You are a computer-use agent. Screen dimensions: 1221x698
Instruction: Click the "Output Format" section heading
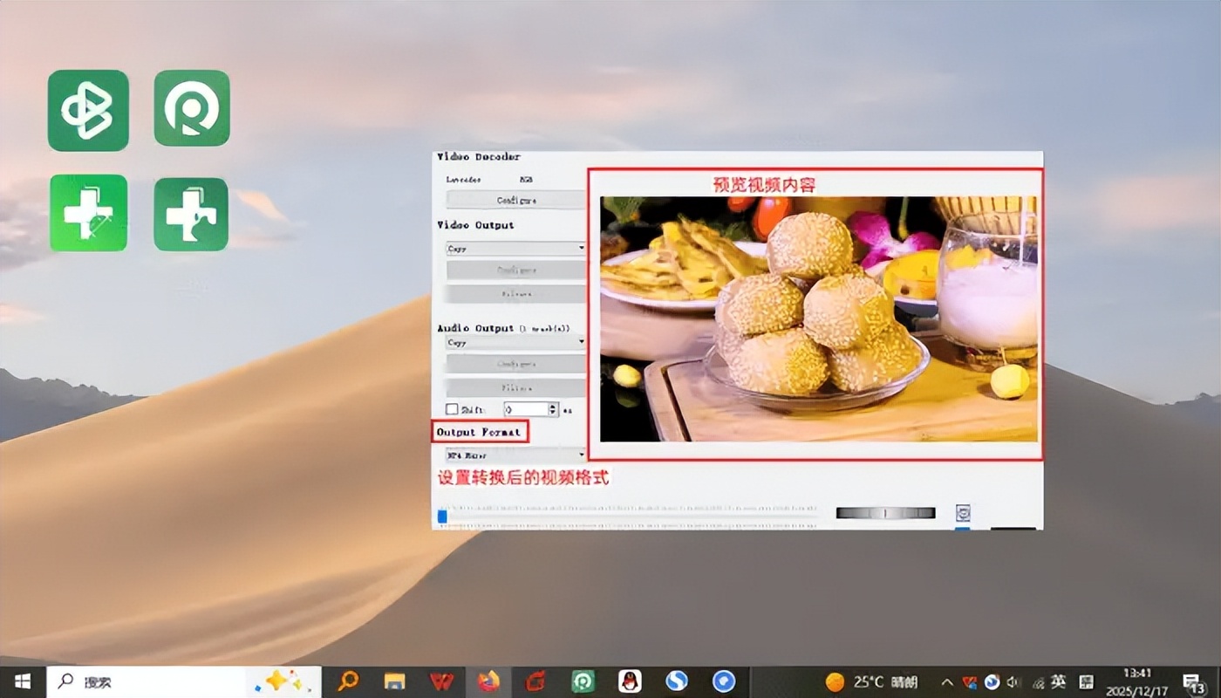click(479, 432)
